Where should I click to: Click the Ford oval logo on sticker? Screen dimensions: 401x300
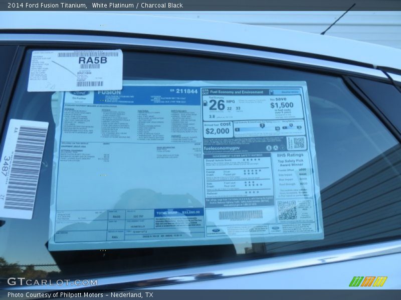(x=78, y=93)
